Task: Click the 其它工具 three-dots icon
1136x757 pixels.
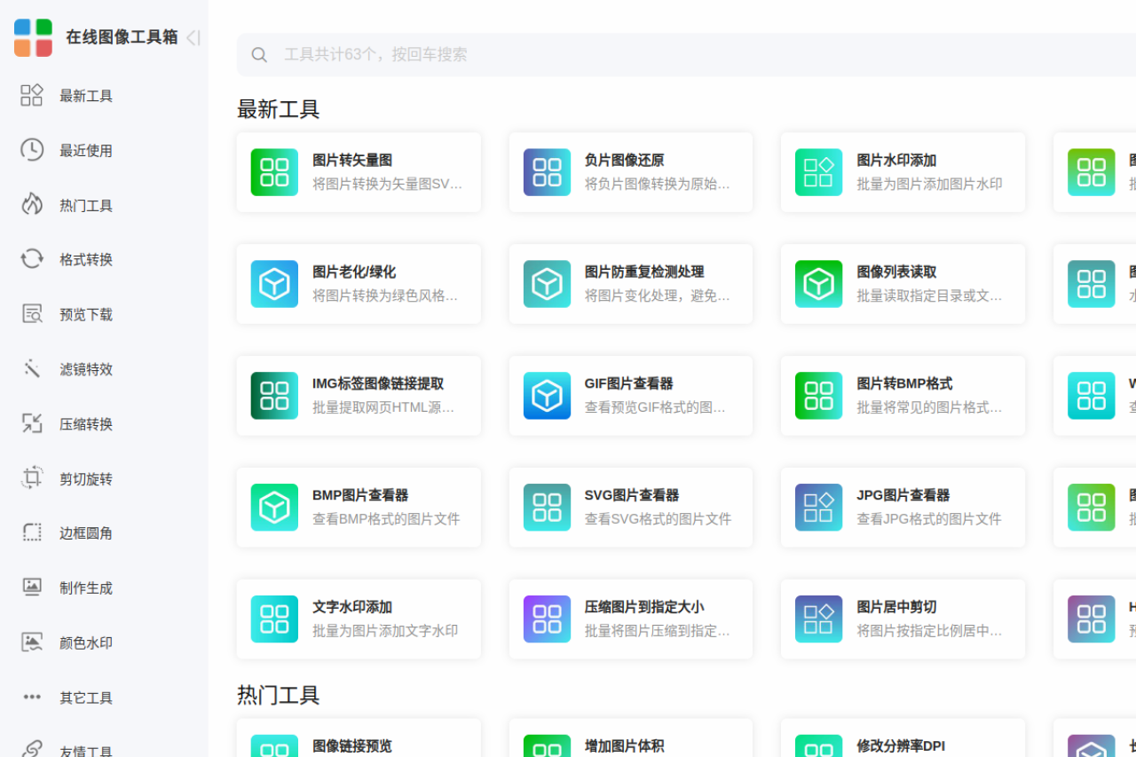Action: tap(32, 697)
